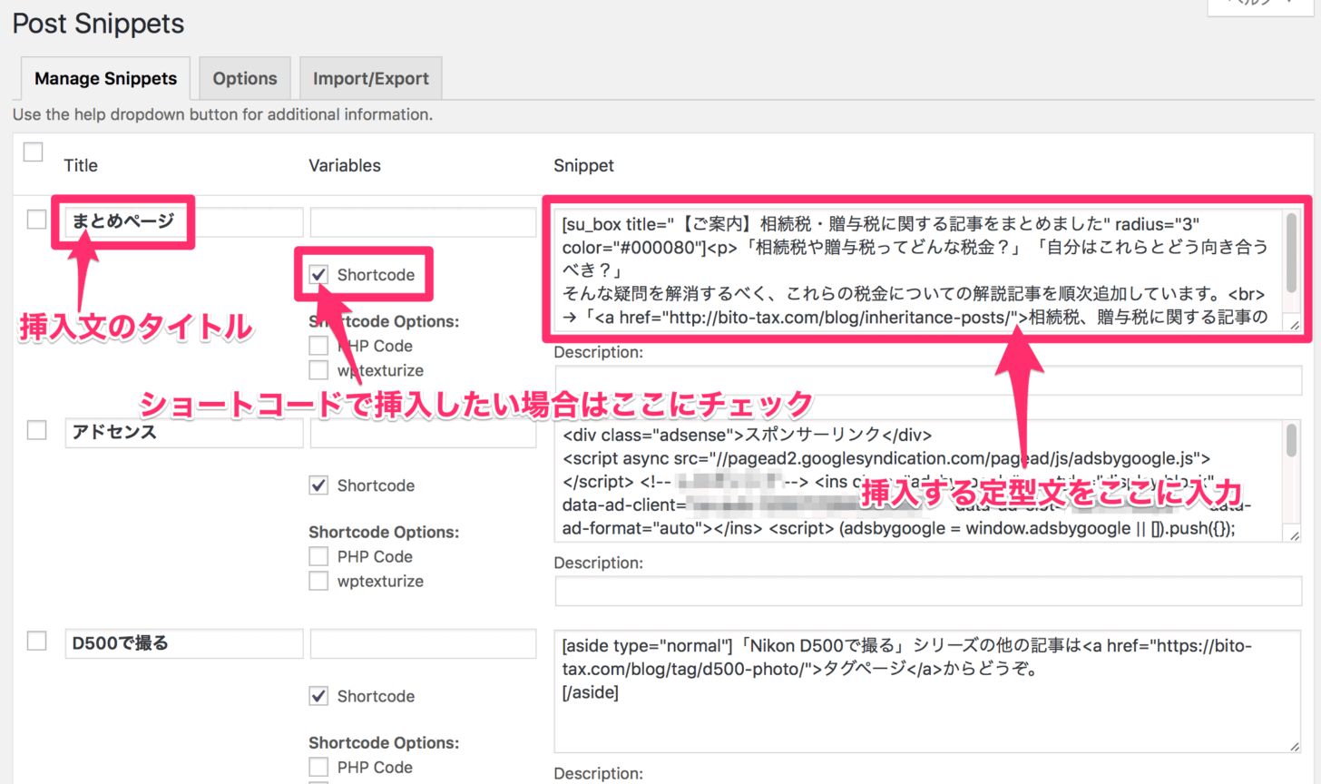Focus Description field of アドセンス snippet
Viewport: 1321px width, 784px height.
(x=928, y=591)
